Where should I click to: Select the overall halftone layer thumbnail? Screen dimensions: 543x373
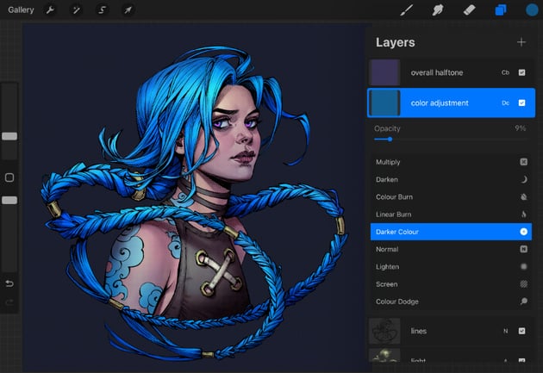tap(384, 72)
